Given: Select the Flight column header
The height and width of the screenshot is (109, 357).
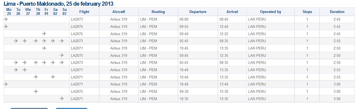Looking at the screenshot, I should [84, 12].
